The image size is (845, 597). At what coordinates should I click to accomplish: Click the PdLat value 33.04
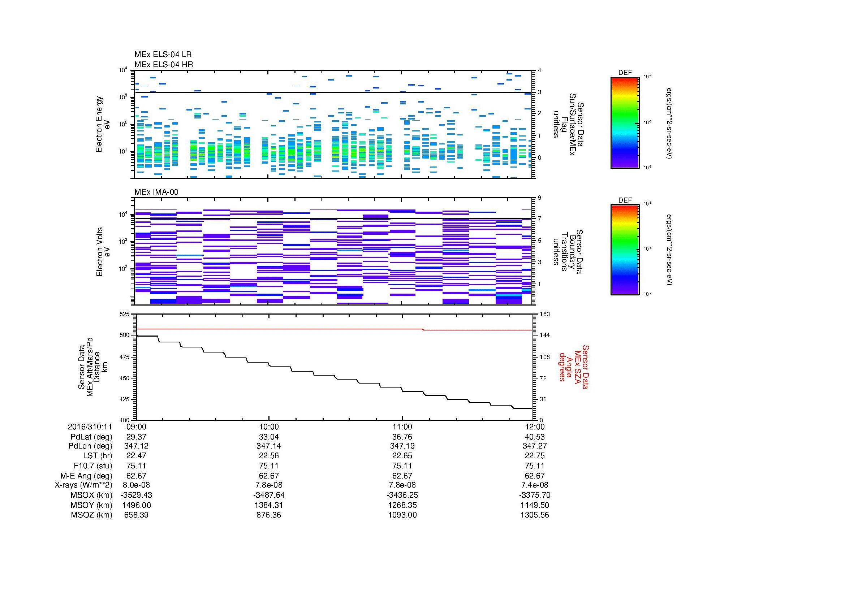click(269, 437)
